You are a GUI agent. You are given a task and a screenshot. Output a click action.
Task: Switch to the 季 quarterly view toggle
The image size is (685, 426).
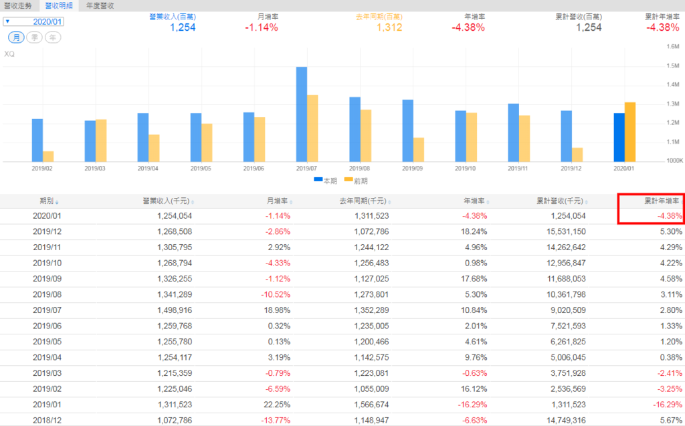(35, 37)
